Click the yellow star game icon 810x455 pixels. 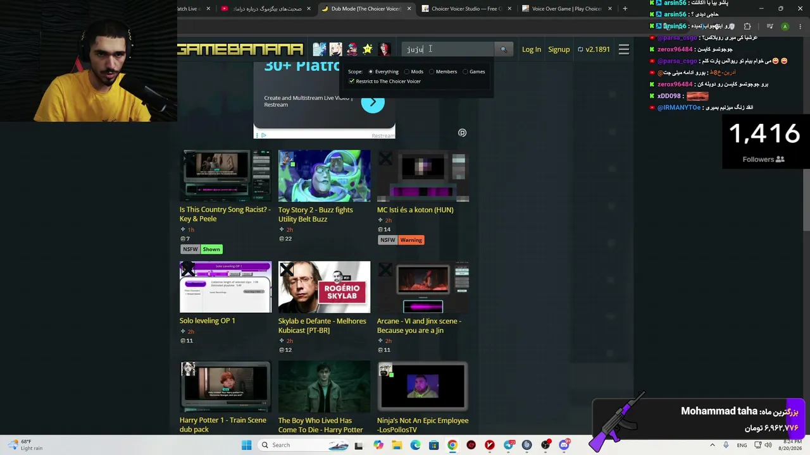pos(368,49)
